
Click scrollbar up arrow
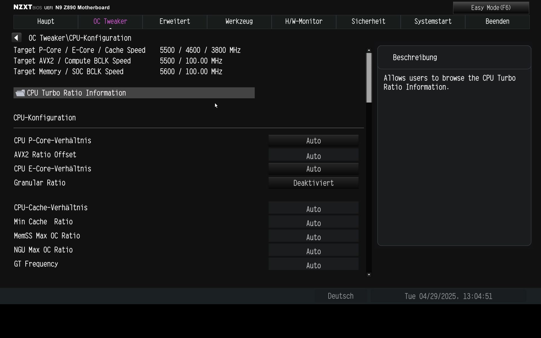pyautogui.click(x=369, y=50)
